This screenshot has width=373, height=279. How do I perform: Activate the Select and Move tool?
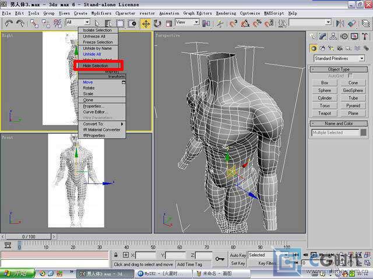click(146, 24)
